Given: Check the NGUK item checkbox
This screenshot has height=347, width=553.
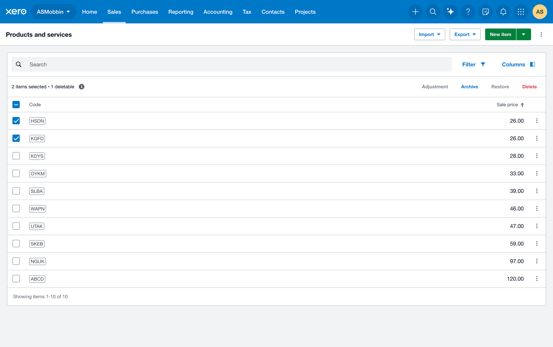Looking at the screenshot, I should 16,261.
